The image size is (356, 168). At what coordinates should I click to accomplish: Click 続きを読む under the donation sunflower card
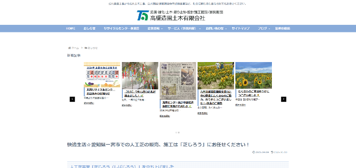point(202,113)
